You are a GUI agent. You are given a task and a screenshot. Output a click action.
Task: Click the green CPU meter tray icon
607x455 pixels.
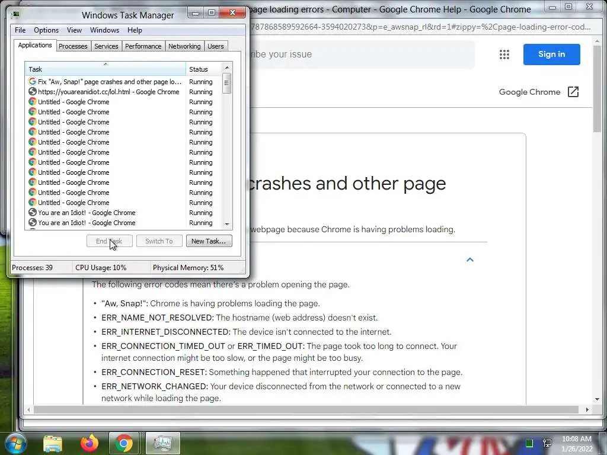pos(529,443)
